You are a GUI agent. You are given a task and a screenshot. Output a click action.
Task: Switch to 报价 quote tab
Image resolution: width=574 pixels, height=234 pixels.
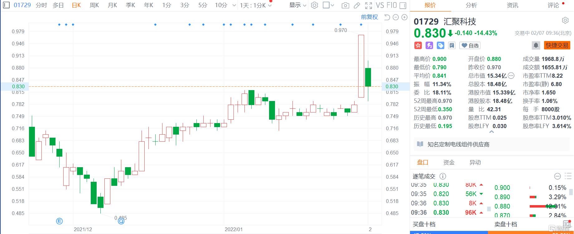[x=430, y=5]
